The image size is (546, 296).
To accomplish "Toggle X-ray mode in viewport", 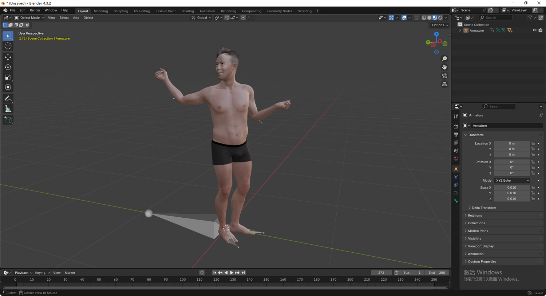I will [x=417, y=17].
